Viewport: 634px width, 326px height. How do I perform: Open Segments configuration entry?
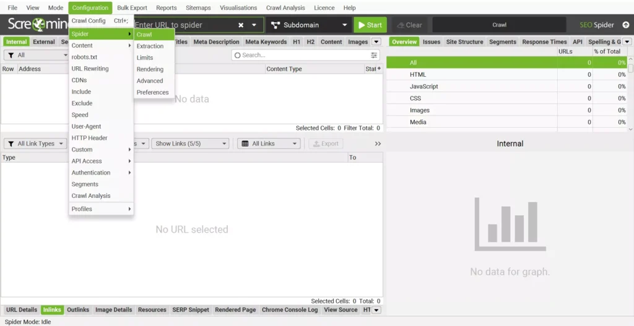pos(101,184)
